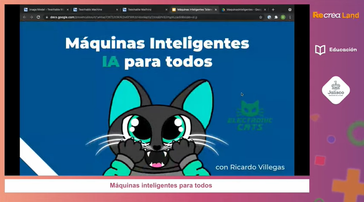The height and width of the screenshot is (202, 364).
Task: Click the padlock site info icon
Action: coord(47,17)
